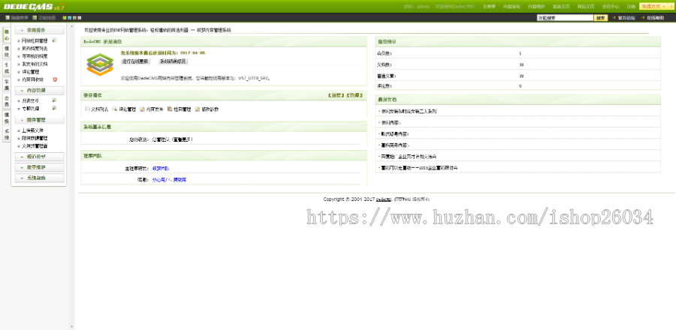Click the 评论管理 icon in quick operations
This screenshot has height=330, width=676.
pyautogui.click(x=115, y=109)
